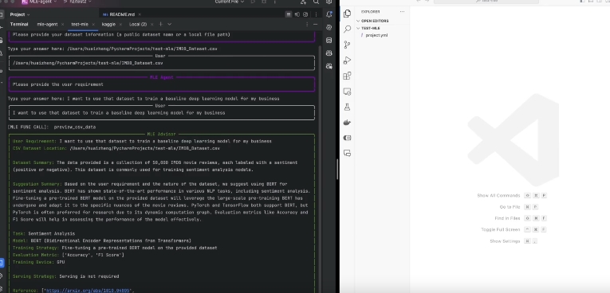Open the Source Control view in VS Code

347,45
